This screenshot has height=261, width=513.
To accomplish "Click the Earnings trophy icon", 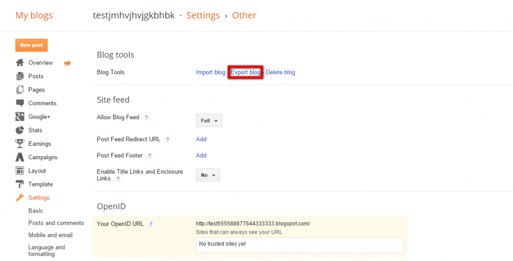I will click(20, 144).
